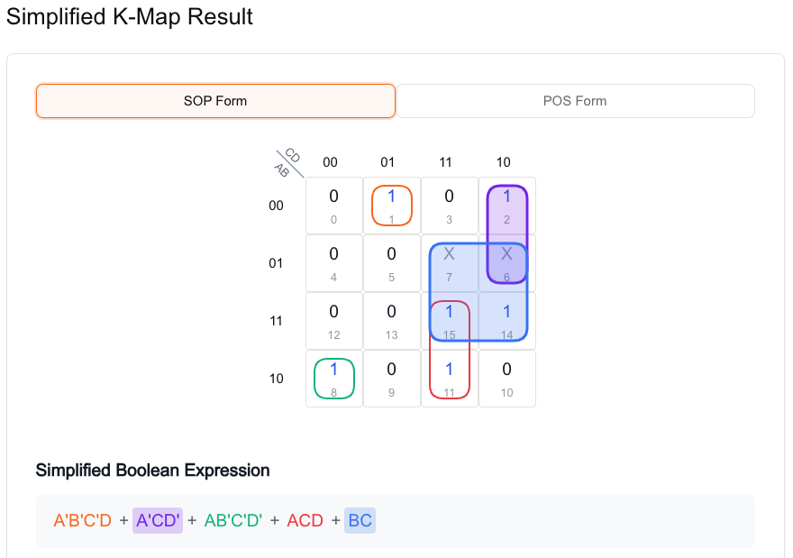Click the green-circled cell 8
The image size is (793, 558).
334,379
